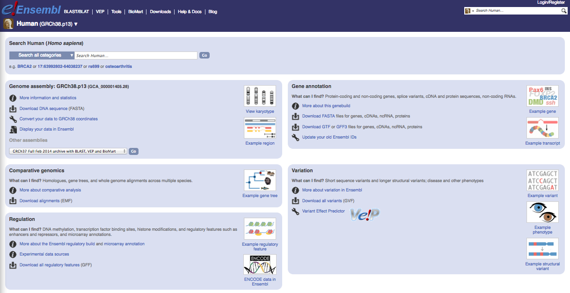570x293 pixels.
Task: Click the Update your old Ensembl IDs link
Action: [x=329, y=137]
